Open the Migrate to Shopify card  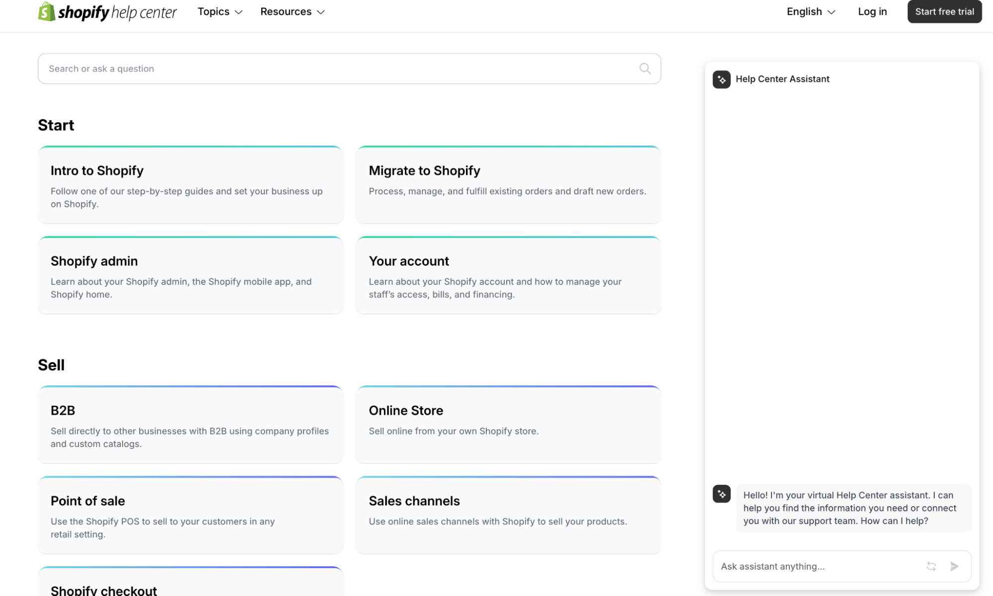pos(508,185)
